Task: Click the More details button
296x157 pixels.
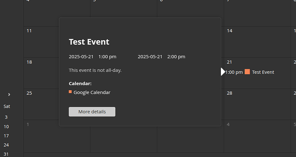Action: pyautogui.click(x=92, y=112)
